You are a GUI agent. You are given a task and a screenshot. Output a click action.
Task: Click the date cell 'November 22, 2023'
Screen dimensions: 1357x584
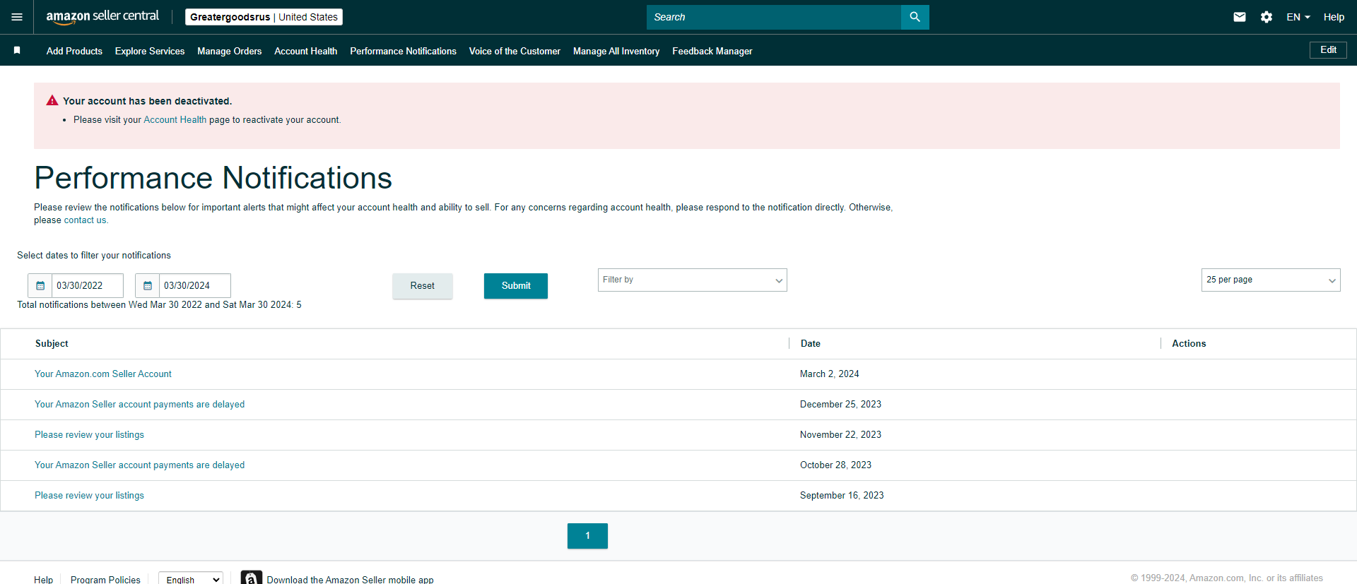[840, 435]
